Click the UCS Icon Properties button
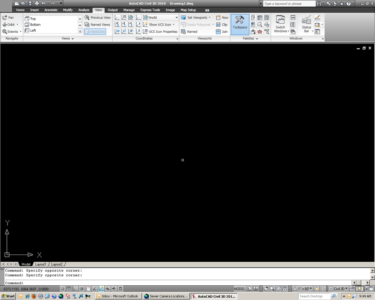This screenshot has width=375, height=300. point(160,31)
